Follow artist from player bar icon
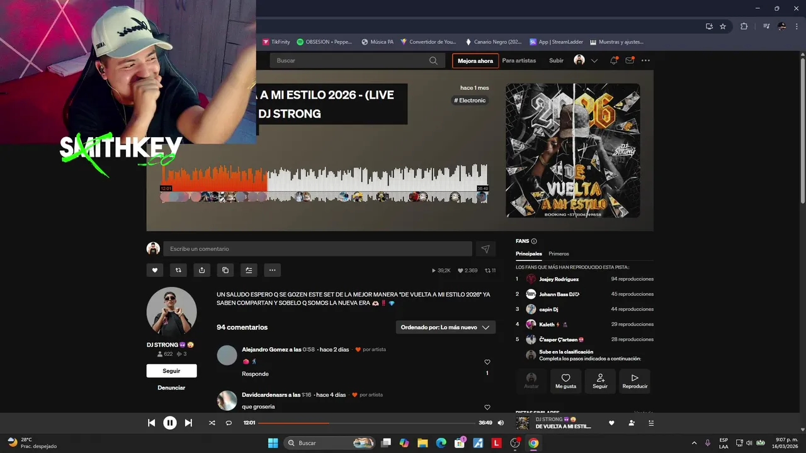The height and width of the screenshot is (453, 806). point(632,423)
